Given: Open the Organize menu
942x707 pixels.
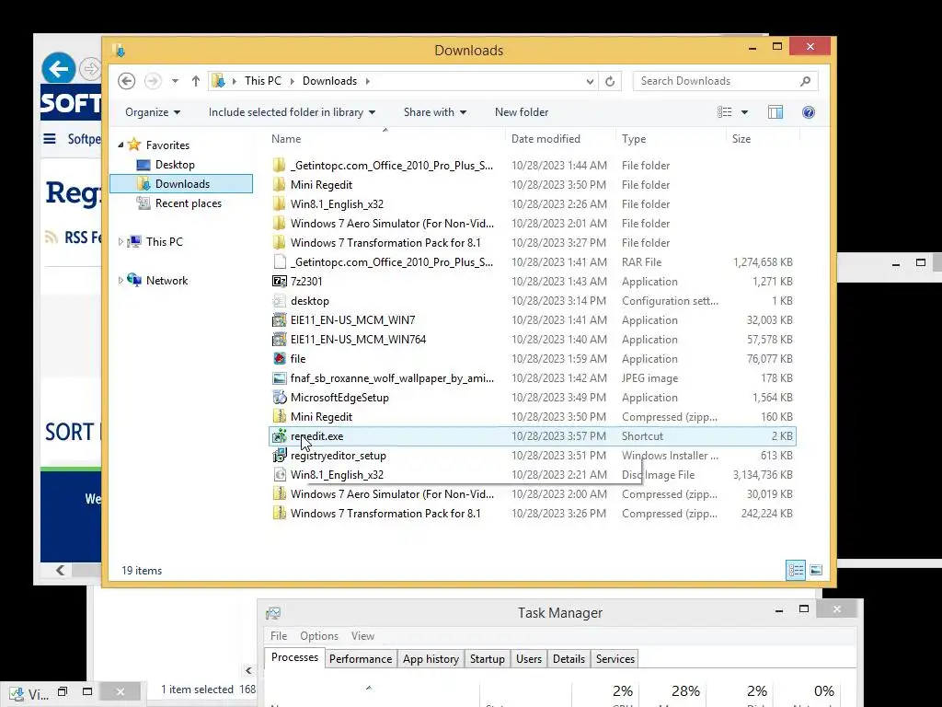Looking at the screenshot, I should pos(153,112).
